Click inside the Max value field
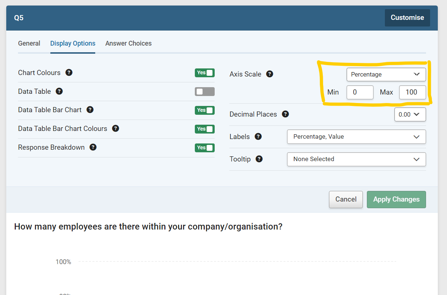 [412, 92]
